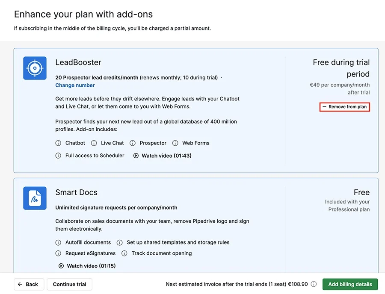Click the Smart Docs title
This screenshot has width=385, height=294.
click(77, 192)
